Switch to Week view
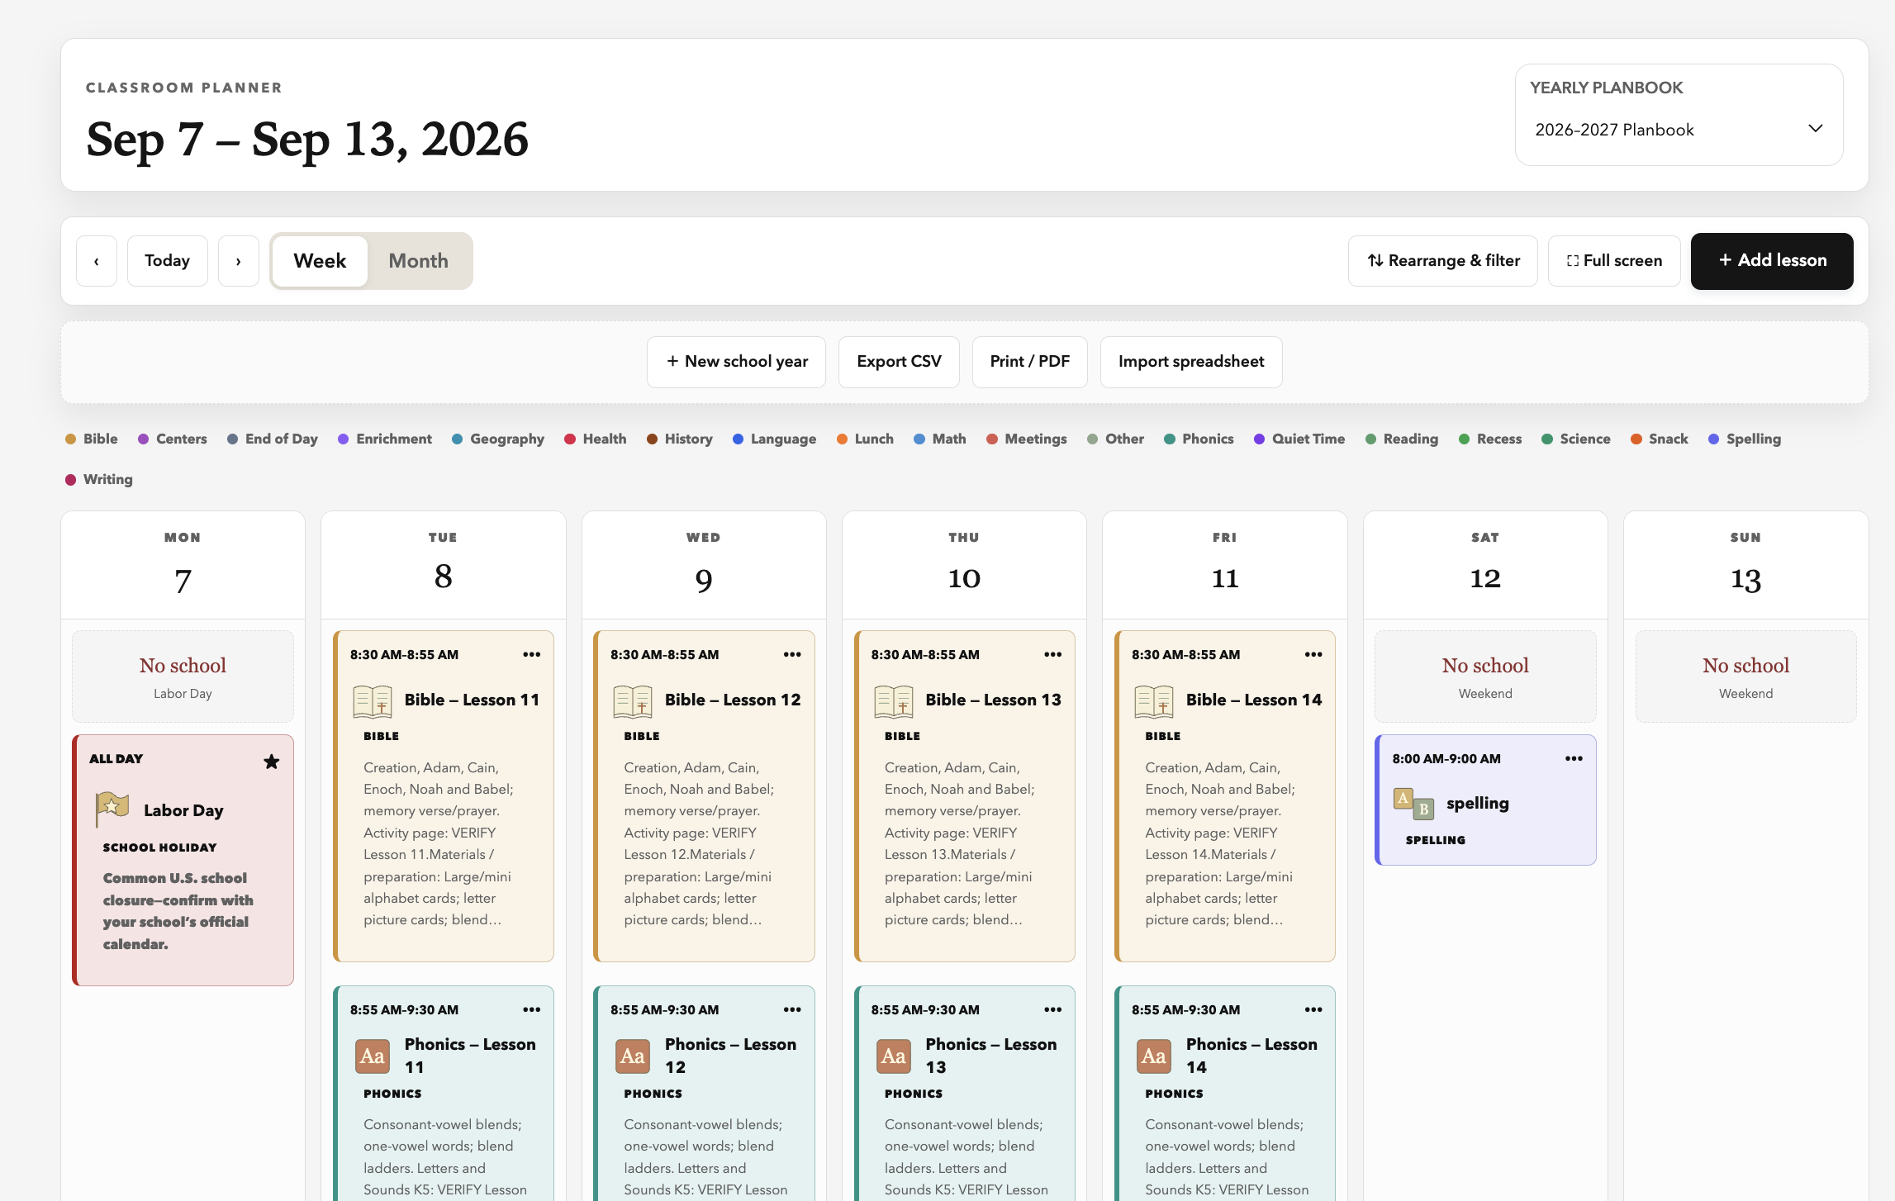The height and width of the screenshot is (1201, 1895). (320, 261)
